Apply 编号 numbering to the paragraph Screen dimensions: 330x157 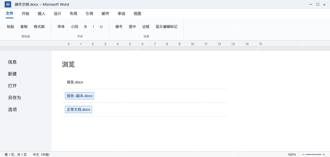pos(119,27)
